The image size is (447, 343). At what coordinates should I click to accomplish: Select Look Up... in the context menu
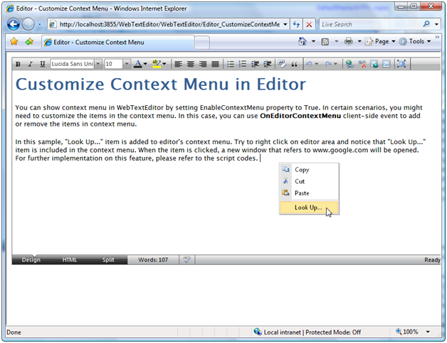308,208
